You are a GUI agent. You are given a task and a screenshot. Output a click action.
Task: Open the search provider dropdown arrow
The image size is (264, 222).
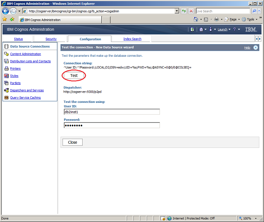259,11
